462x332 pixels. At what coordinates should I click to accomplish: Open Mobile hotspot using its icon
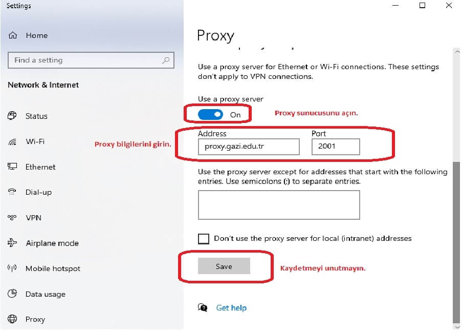point(13,268)
